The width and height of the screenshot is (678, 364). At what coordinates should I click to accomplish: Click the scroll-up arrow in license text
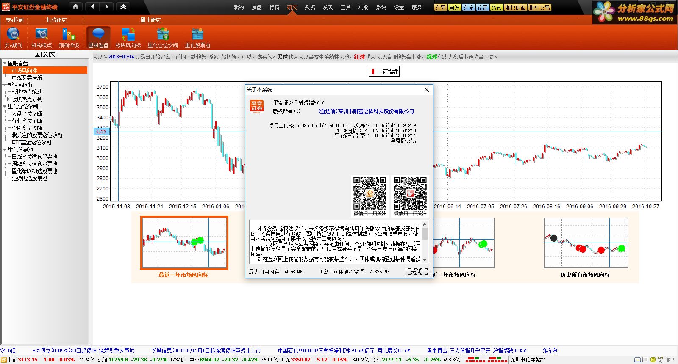point(425,224)
